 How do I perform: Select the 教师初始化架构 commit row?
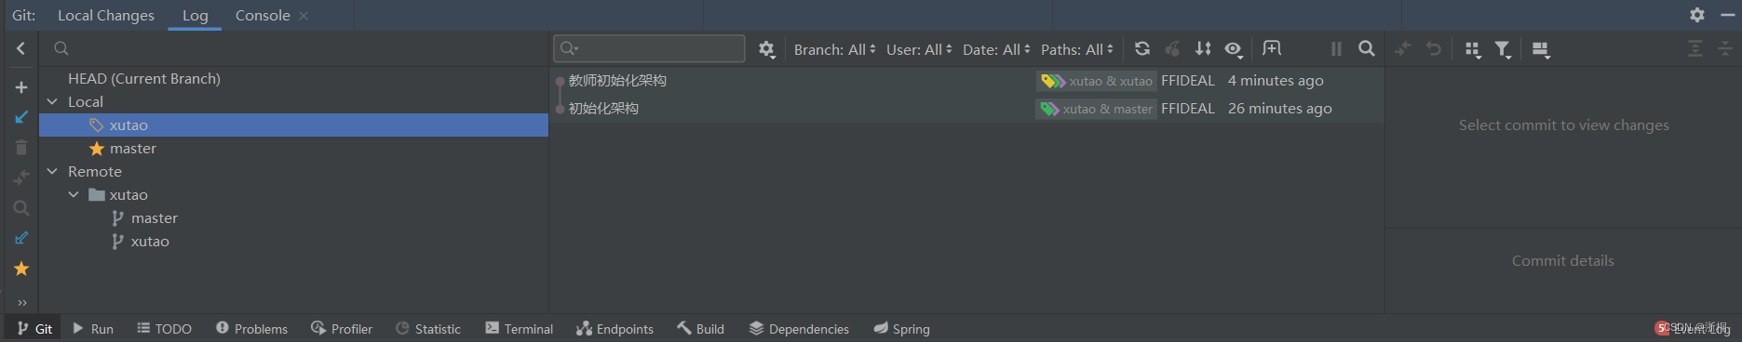[x=966, y=81]
